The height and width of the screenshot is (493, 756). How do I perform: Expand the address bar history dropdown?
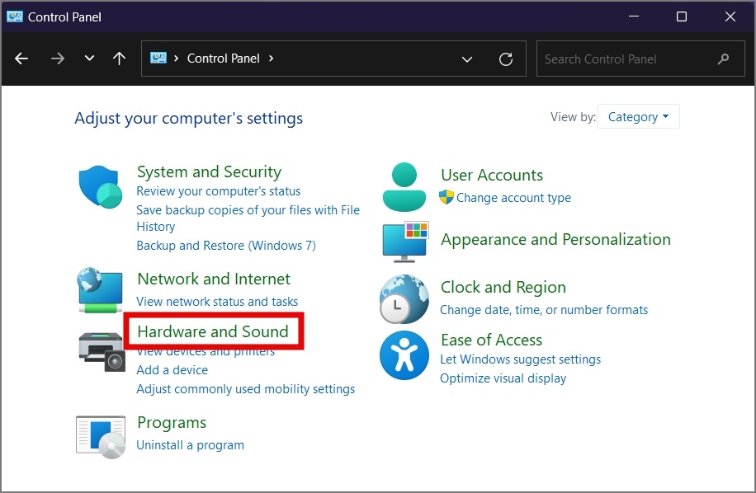pyautogui.click(x=467, y=59)
